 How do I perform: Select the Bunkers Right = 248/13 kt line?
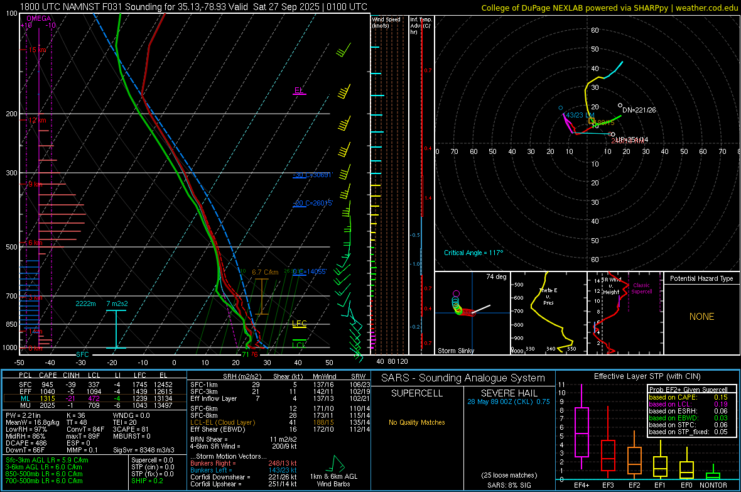pyautogui.click(x=244, y=463)
